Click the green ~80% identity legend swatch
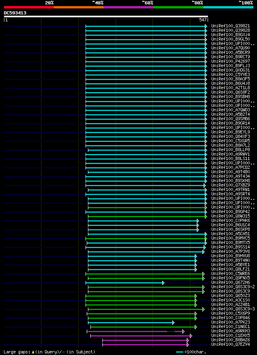This screenshot has width=257, height=355. 178,7
